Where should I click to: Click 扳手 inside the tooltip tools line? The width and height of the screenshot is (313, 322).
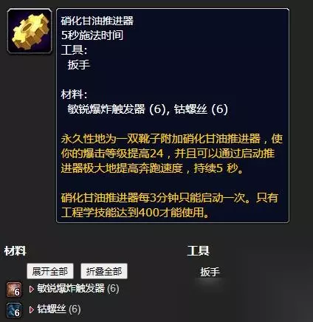79,65
